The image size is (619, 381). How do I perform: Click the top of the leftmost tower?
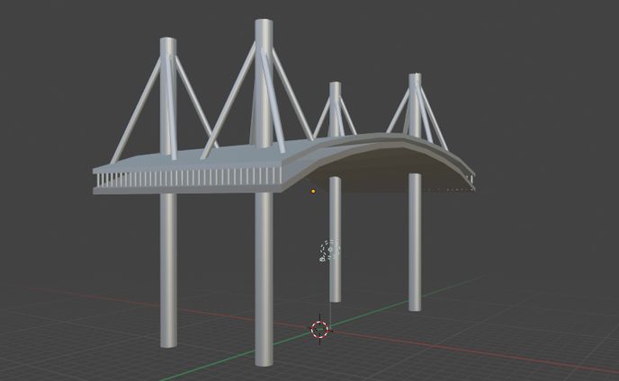[x=168, y=45]
